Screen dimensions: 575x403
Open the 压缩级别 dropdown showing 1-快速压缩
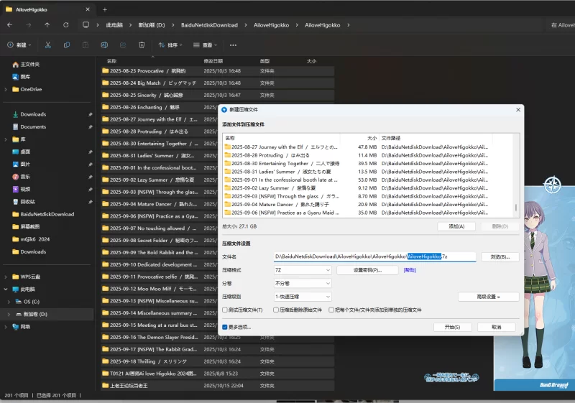pyautogui.click(x=302, y=296)
